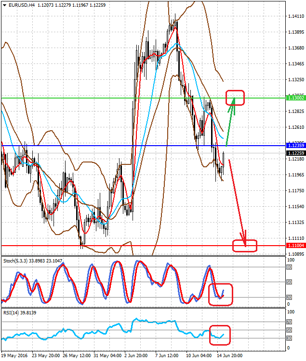Click the Stochastic 80 level label
Viewport: 306px width, 361px height.
(289, 267)
